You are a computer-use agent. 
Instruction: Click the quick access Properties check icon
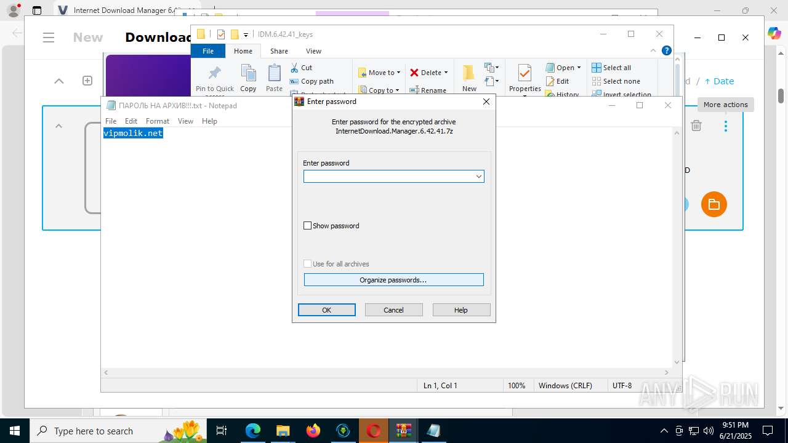point(221,34)
